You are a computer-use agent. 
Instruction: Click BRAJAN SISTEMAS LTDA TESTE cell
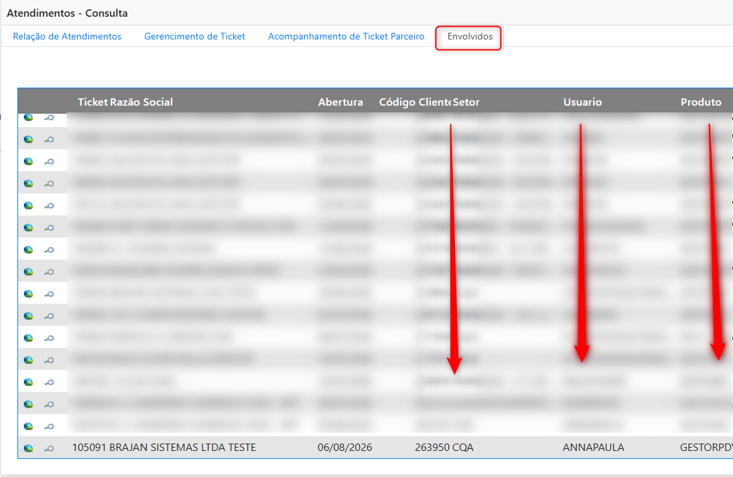click(183, 448)
